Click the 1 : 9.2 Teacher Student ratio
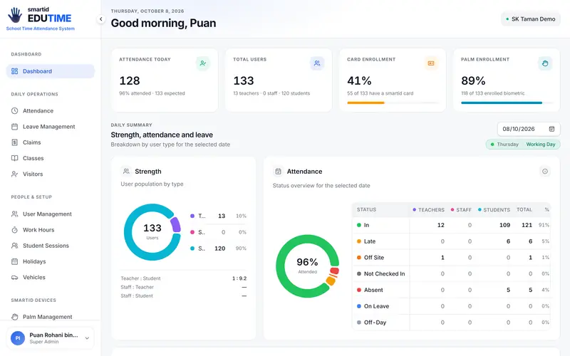Image resolution: width=570 pixels, height=356 pixels. pos(239,278)
